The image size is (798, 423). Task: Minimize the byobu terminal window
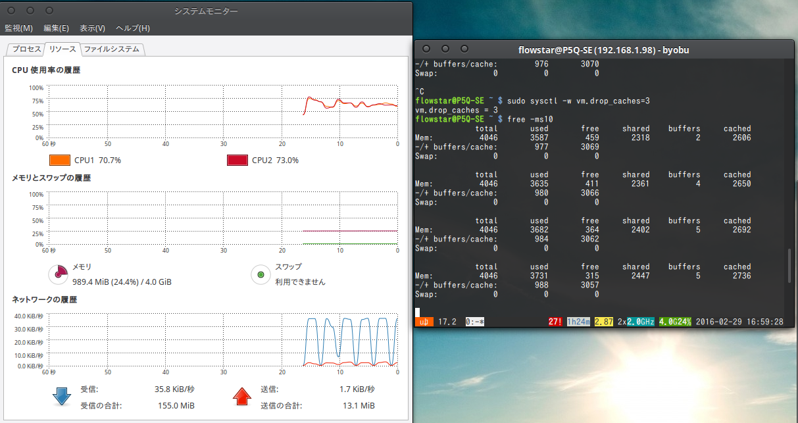[445, 49]
